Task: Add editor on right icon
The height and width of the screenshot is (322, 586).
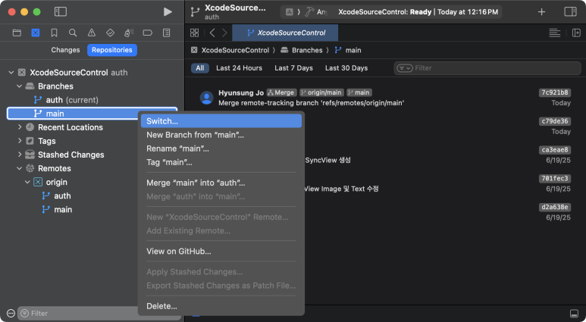Action: 576,33
